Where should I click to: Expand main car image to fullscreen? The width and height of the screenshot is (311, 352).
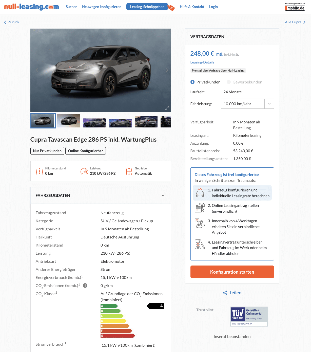(x=167, y=108)
